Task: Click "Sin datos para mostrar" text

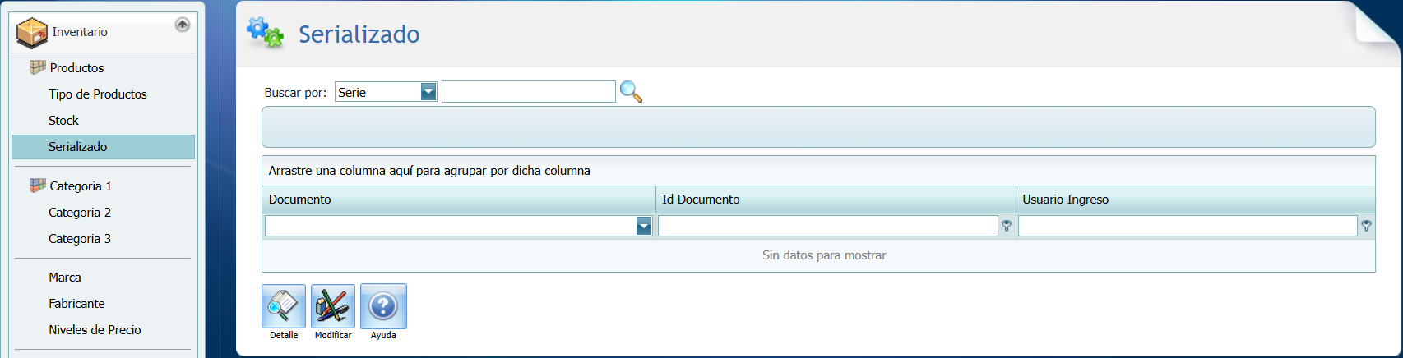Action: [x=824, y=255]
